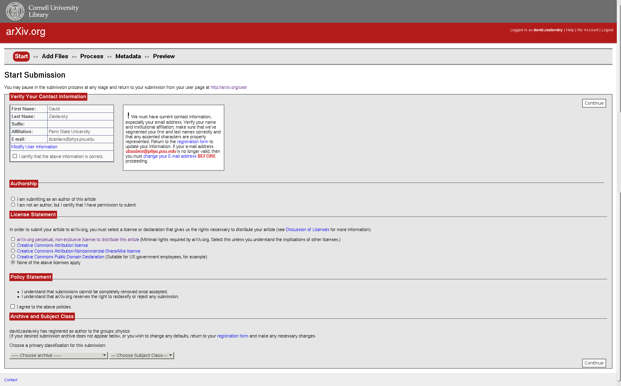Click the 'Policy Statement' section label
Screen dimensions: 621x386
point(31,277)
